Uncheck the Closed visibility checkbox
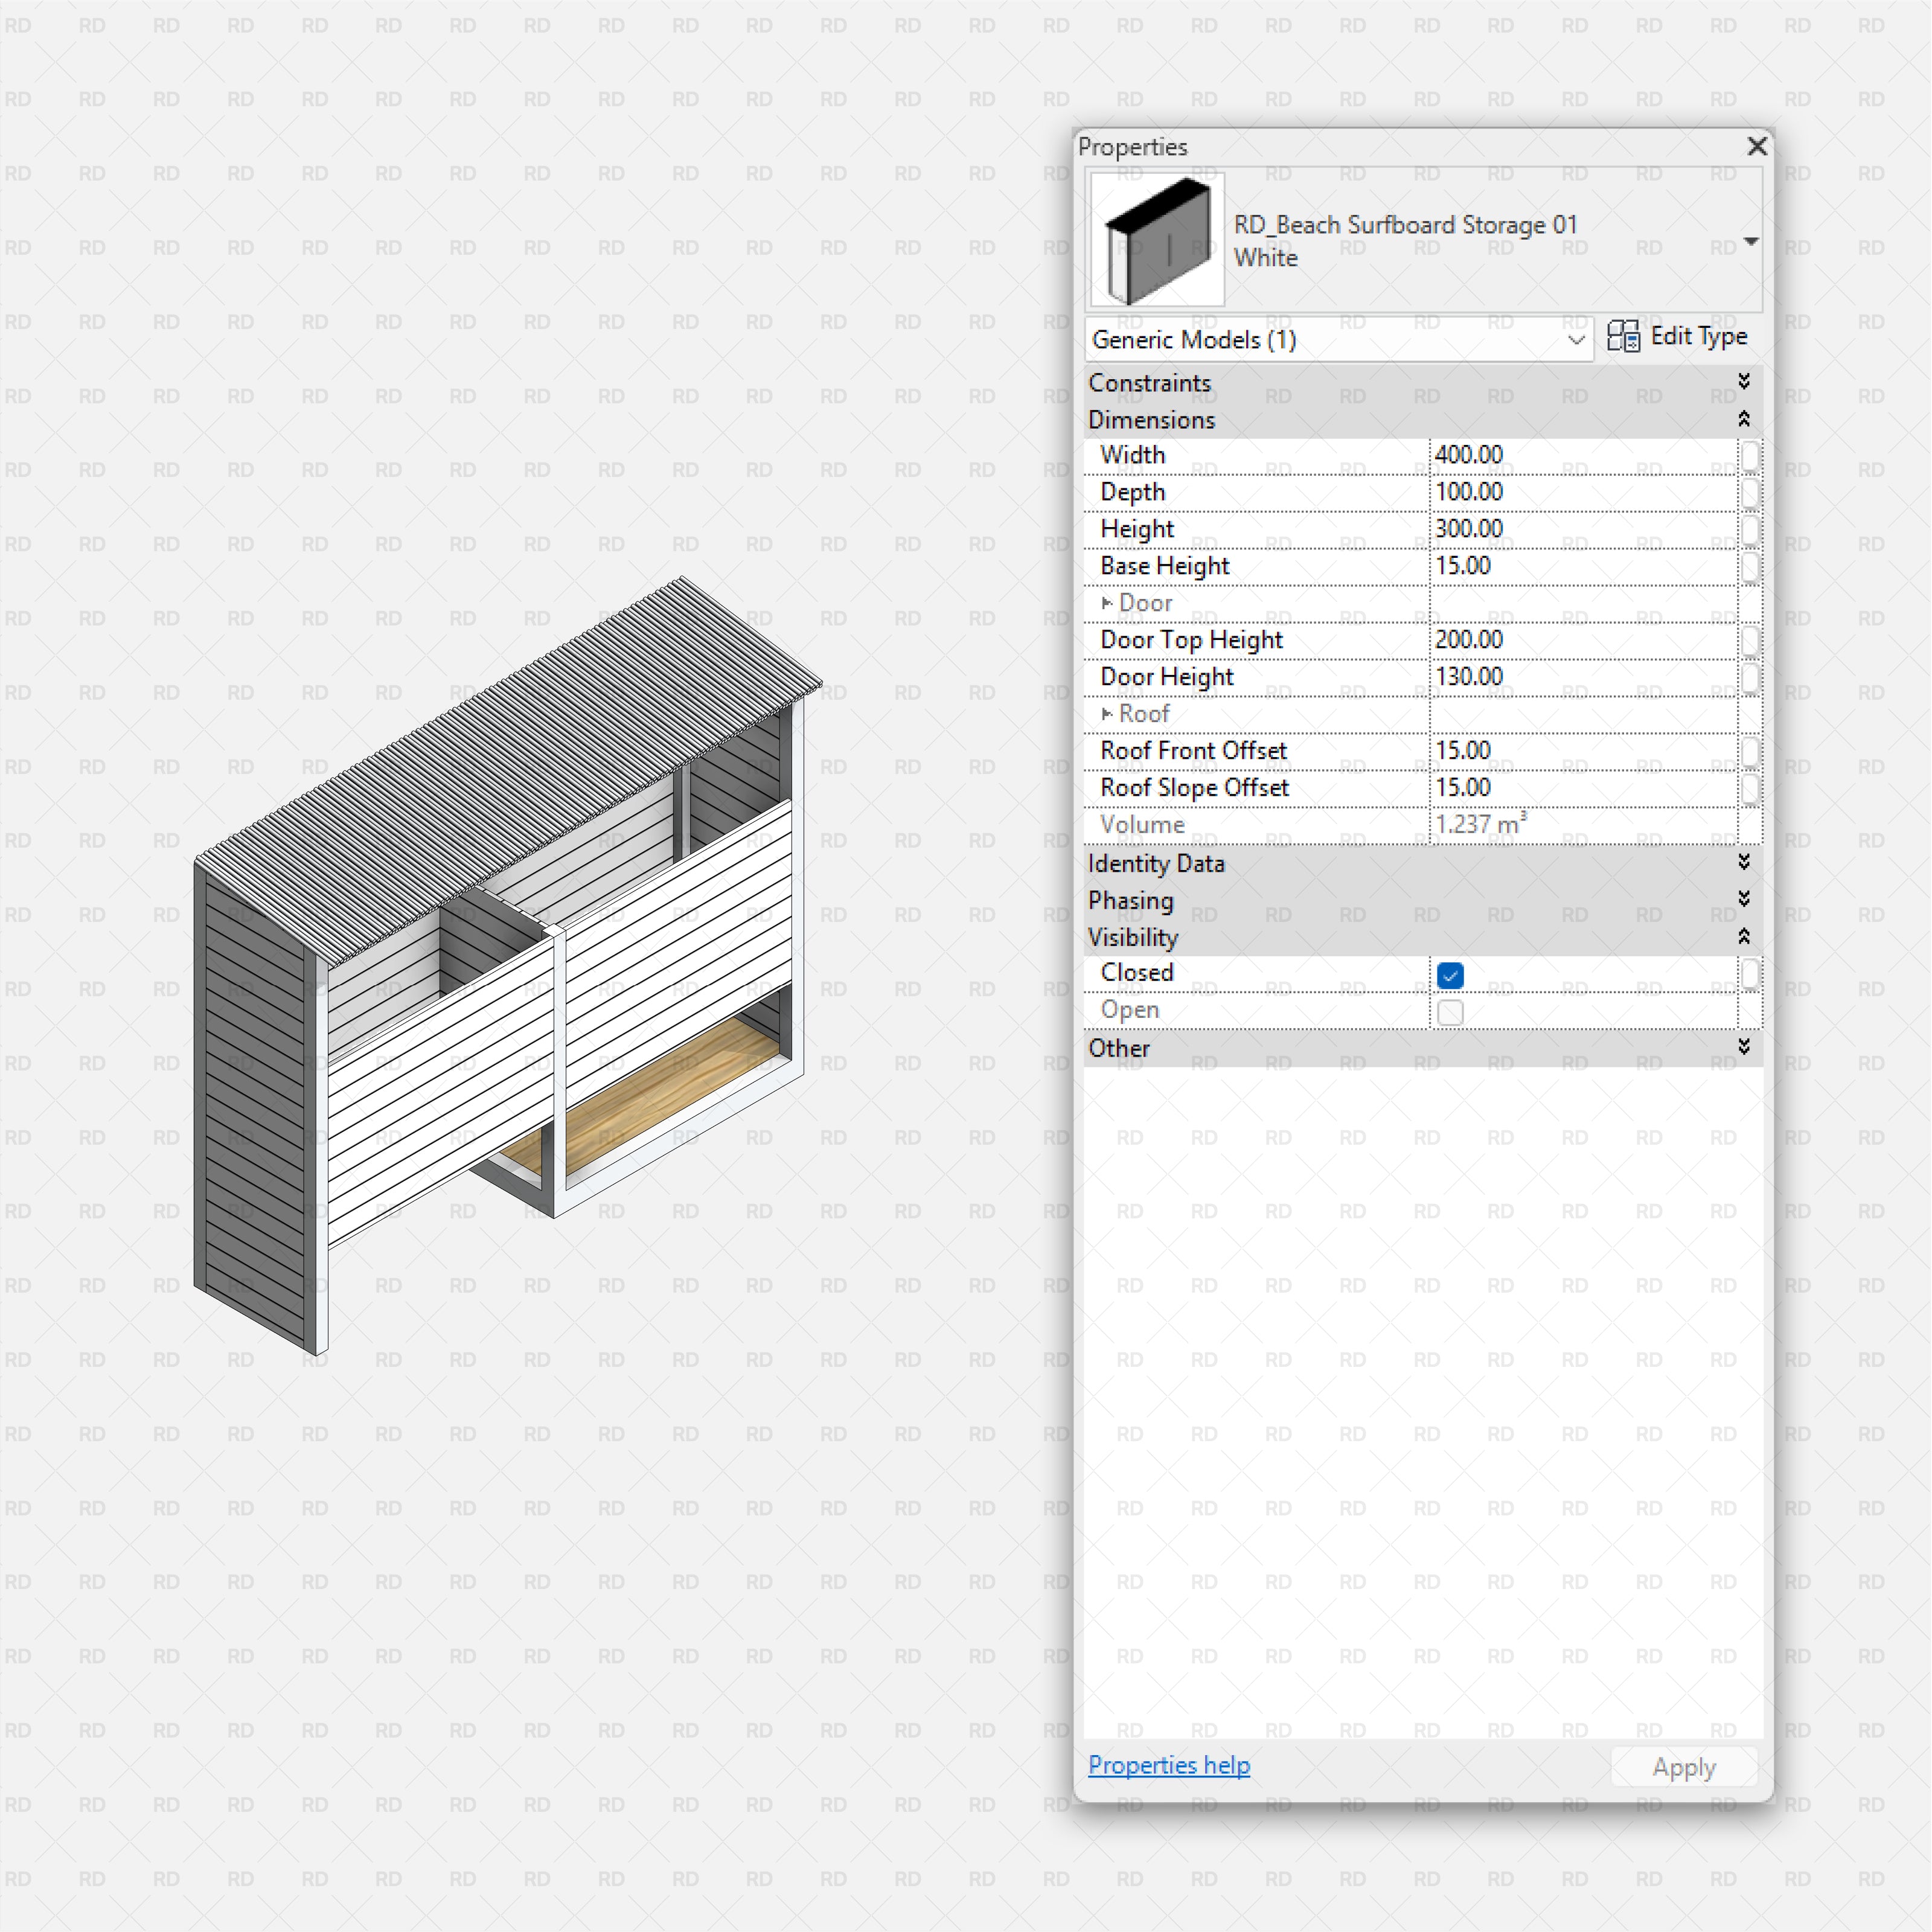This screenshot has width=1932, height=1932. (x=1449, y=974)
